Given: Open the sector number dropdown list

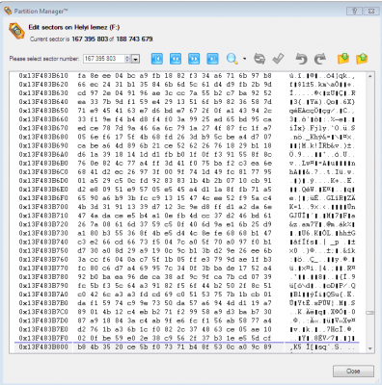Looking at the screenshot, I should coord(136,59).
